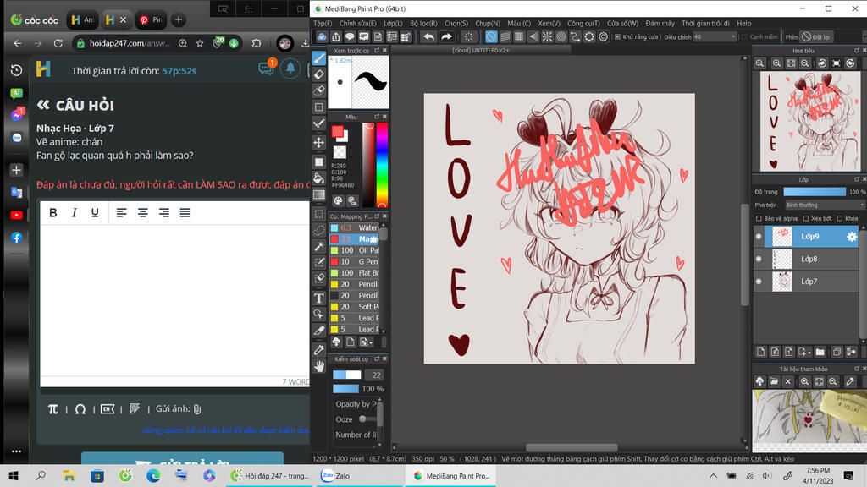Open the Điều chỉnh value dropdown

pos(715,37)
